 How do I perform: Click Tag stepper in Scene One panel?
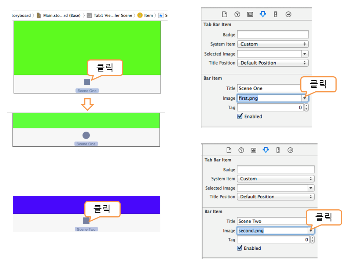pyautogui.click(x=307, y=108)
